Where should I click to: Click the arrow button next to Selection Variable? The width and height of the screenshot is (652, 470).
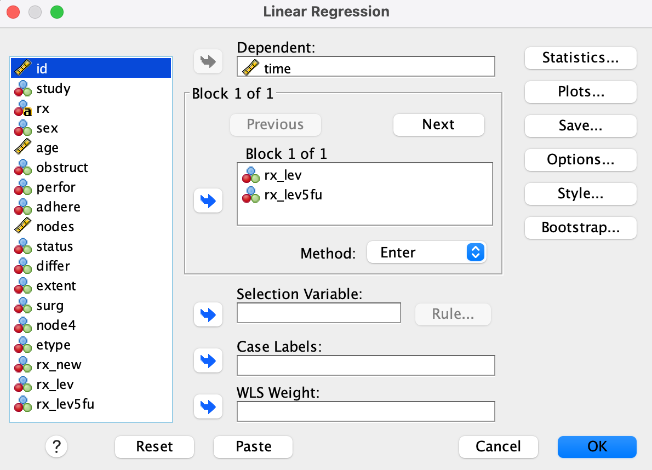pos(208,314)
